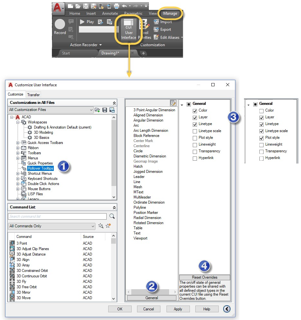301x320 pixels.
Task: Expand the Toolbars tree node
Action: [x=18, y=153]
